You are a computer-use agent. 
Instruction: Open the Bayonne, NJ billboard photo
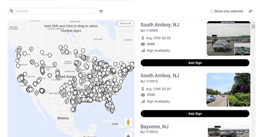(228, 131)
